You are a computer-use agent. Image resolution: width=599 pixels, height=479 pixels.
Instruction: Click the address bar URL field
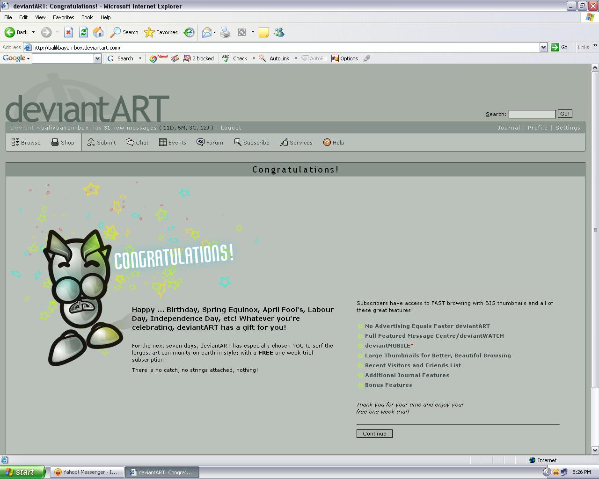click(285, 47)
